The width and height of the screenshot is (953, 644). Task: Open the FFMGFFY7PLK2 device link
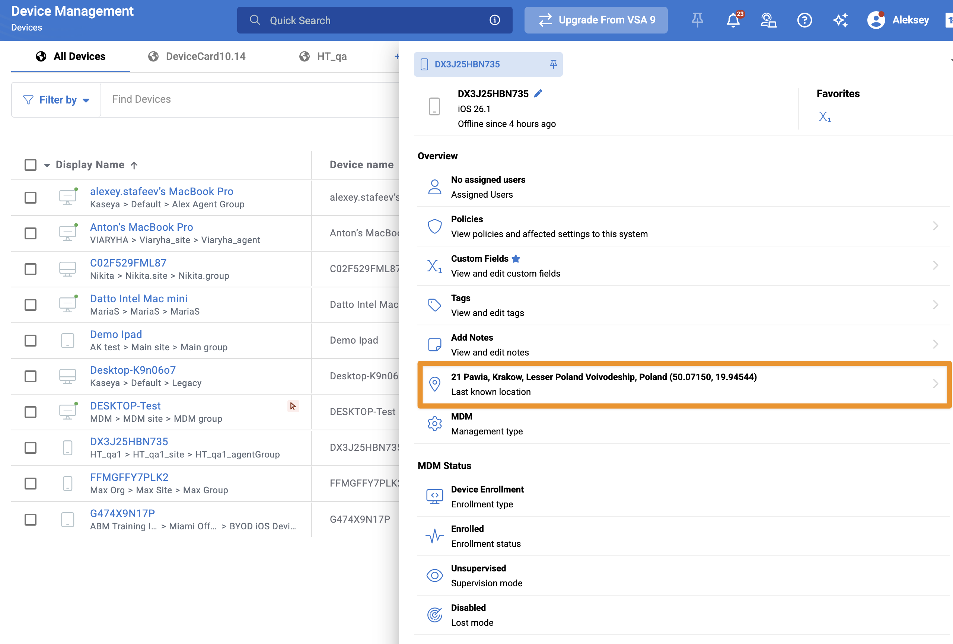[129, 477]
